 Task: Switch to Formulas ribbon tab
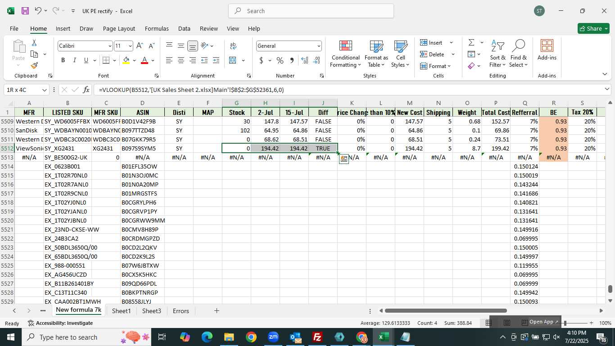tap(157, 28)
